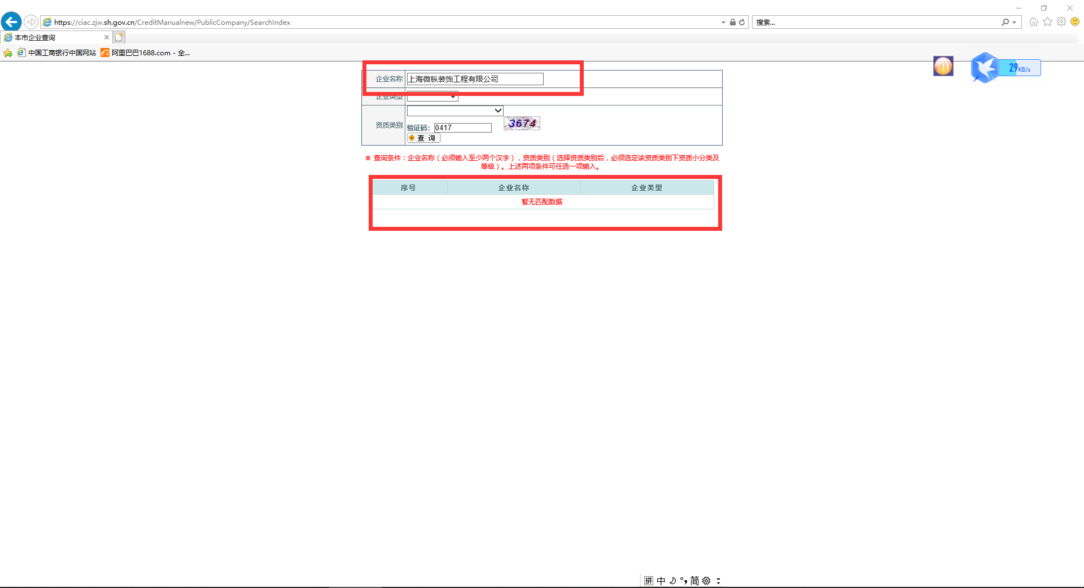Screen dimensions: 1084x588
Task: Expand the 资质类别 dropdown
Action: [x=454, y=111]
